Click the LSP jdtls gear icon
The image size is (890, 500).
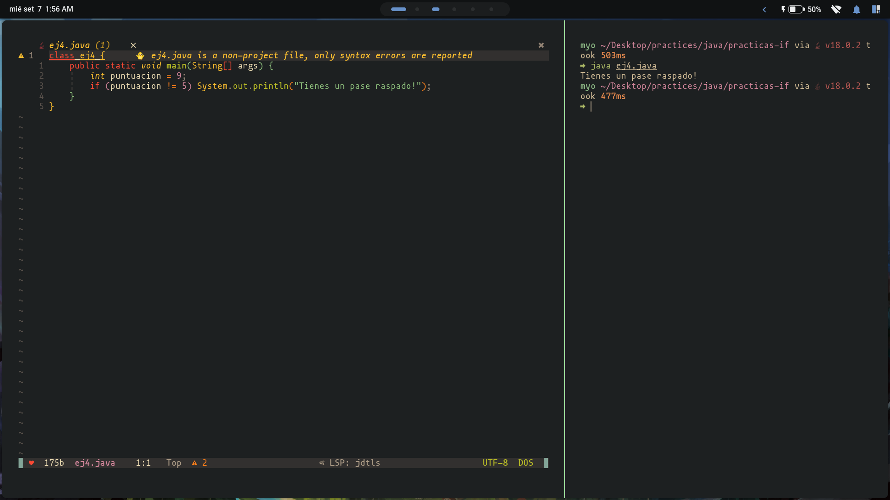[322, 463]
